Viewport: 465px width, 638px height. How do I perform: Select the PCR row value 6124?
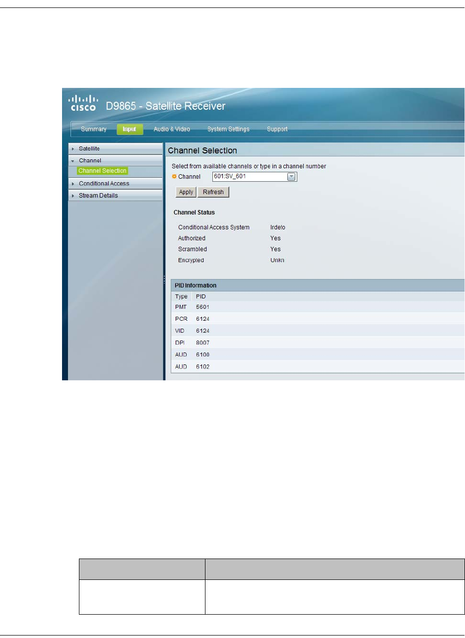click(x=203, y=319)
